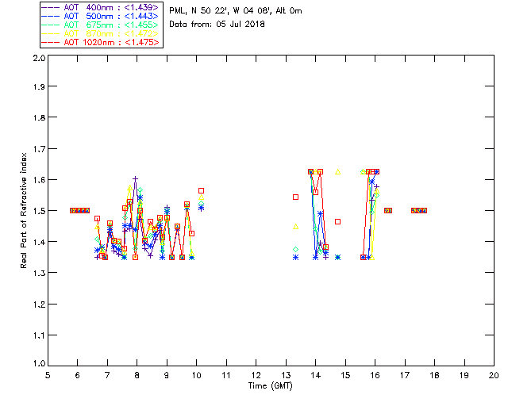Click the x-axis label 10

pos(196,375)
